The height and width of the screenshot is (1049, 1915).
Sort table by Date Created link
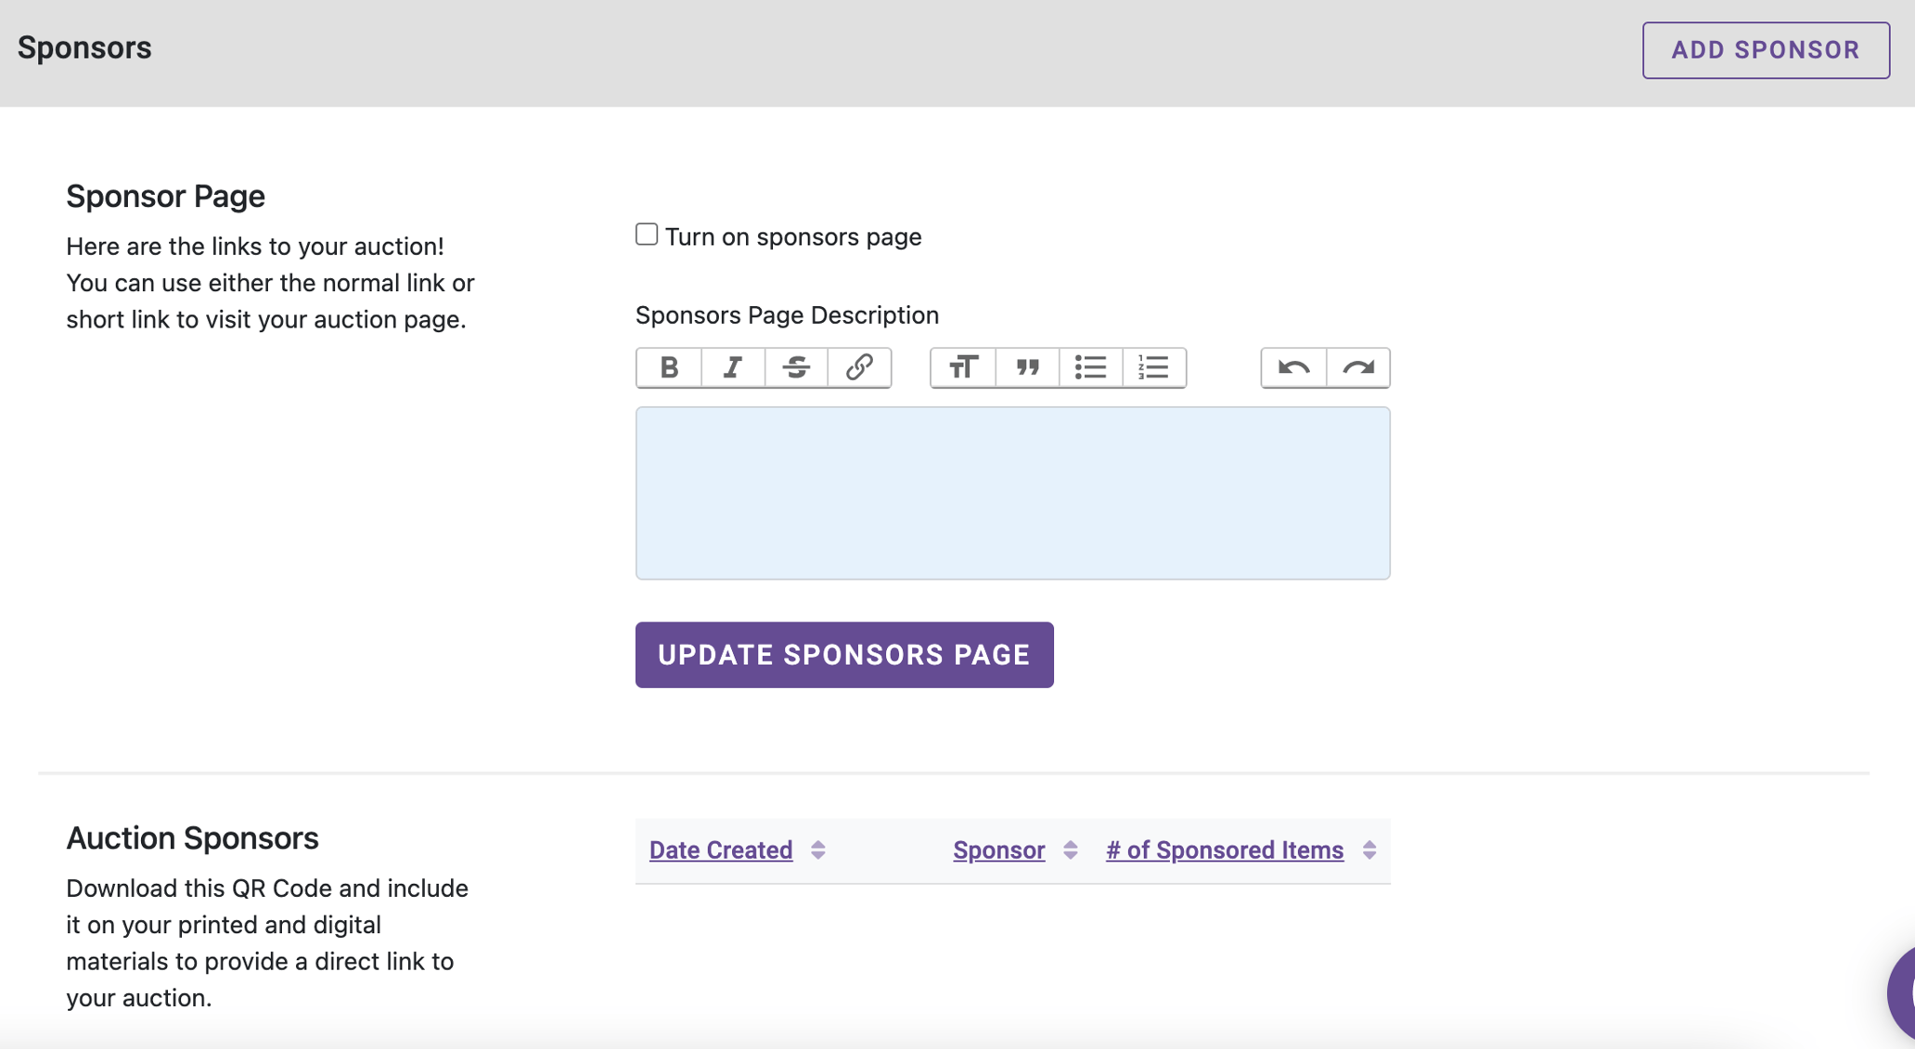point(721,851)
